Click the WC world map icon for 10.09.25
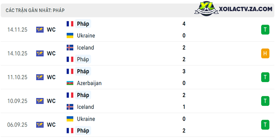 (40, 101)
